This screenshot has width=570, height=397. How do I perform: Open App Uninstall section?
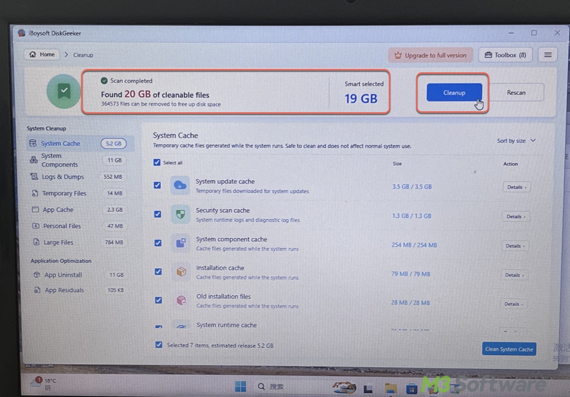80,275
